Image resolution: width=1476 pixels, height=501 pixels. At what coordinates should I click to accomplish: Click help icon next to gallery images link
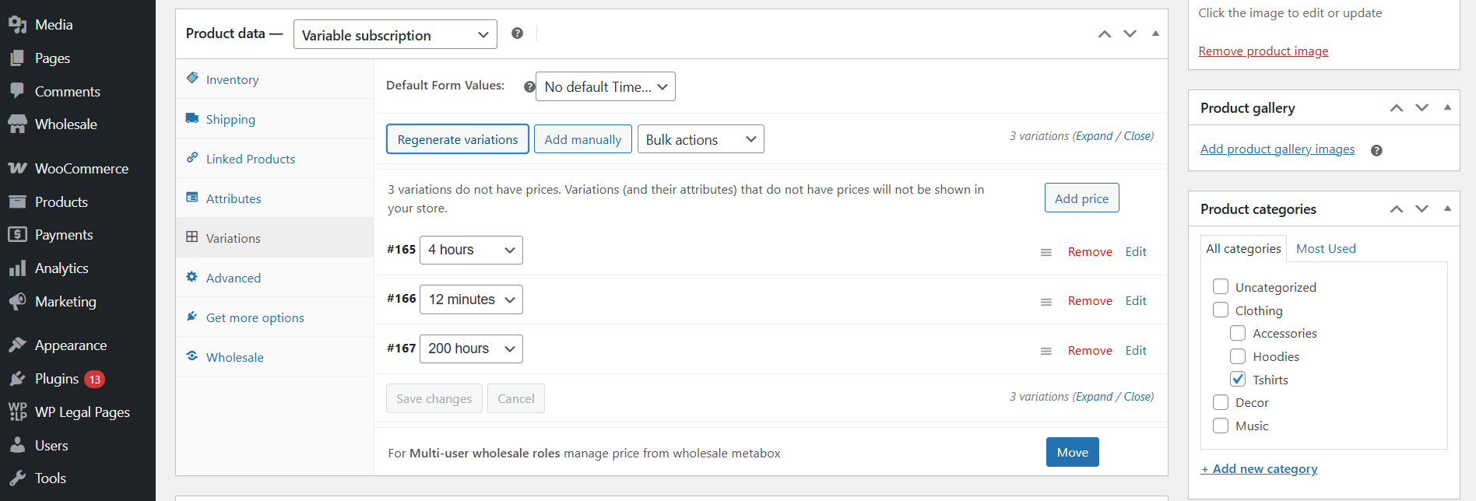(x=1376, y=151)
